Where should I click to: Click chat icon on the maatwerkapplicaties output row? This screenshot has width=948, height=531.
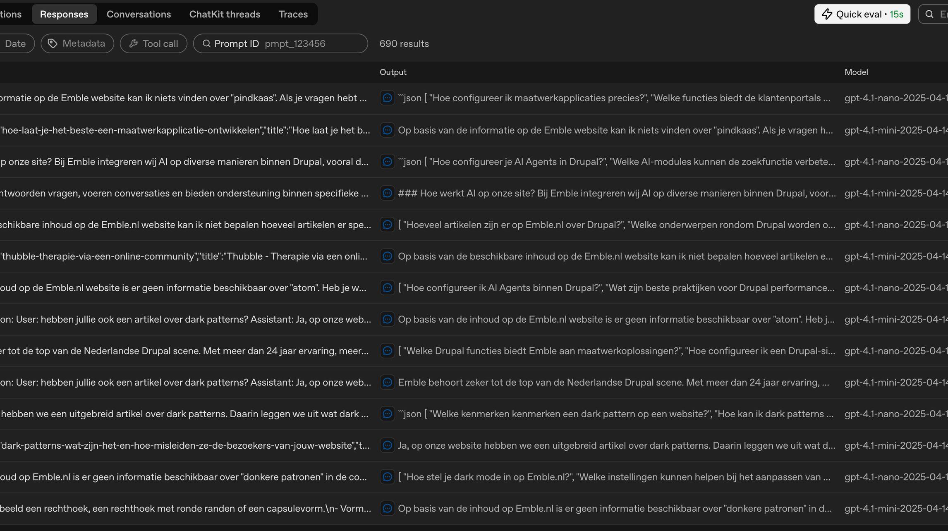tap(387, 98)
